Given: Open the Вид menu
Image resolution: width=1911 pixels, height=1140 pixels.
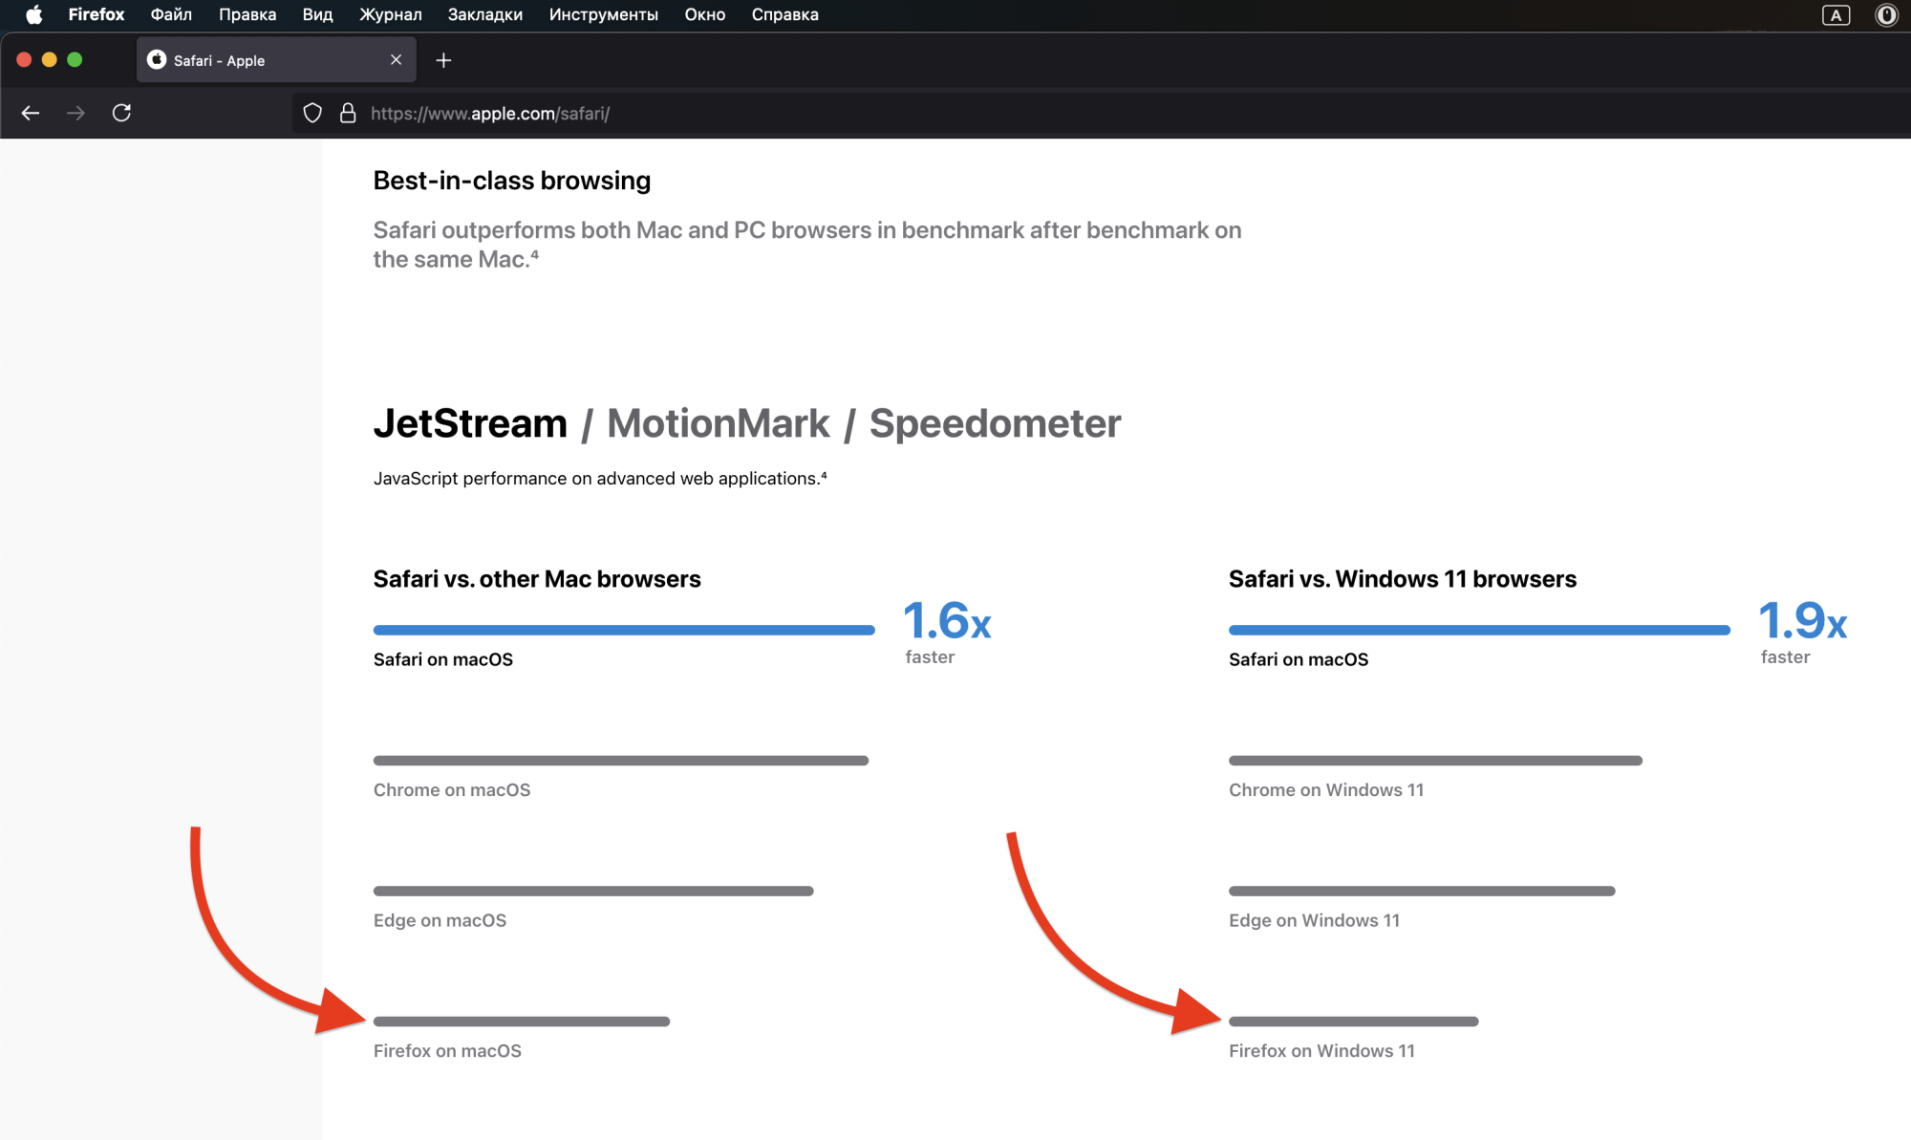Looking at the screenshot, I should [x=317, y=14].
